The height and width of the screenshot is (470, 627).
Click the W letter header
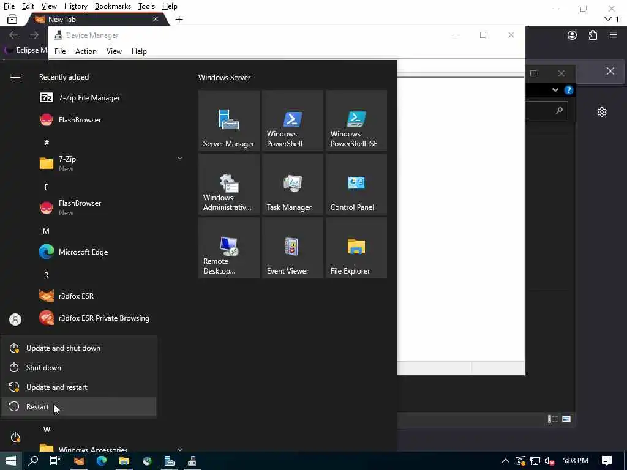(x=47, y=429)
